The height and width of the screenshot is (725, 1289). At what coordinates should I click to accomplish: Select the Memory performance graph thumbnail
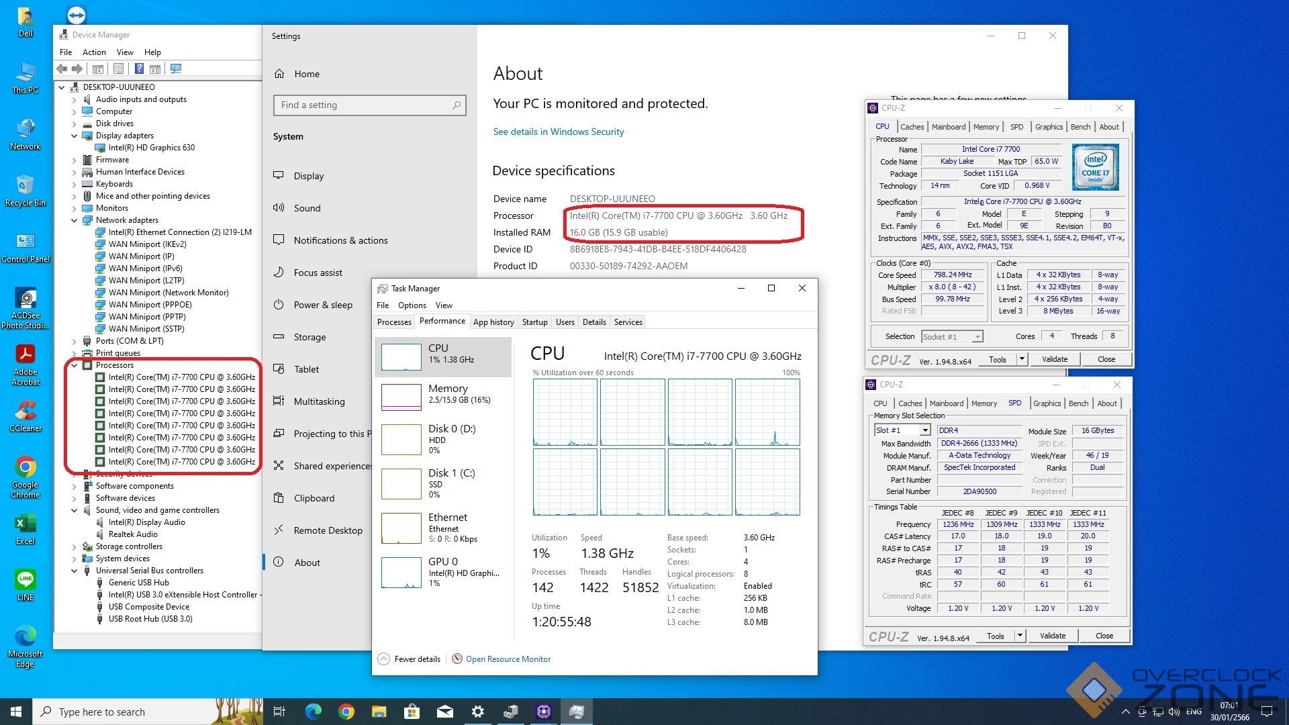coord(401,396)
